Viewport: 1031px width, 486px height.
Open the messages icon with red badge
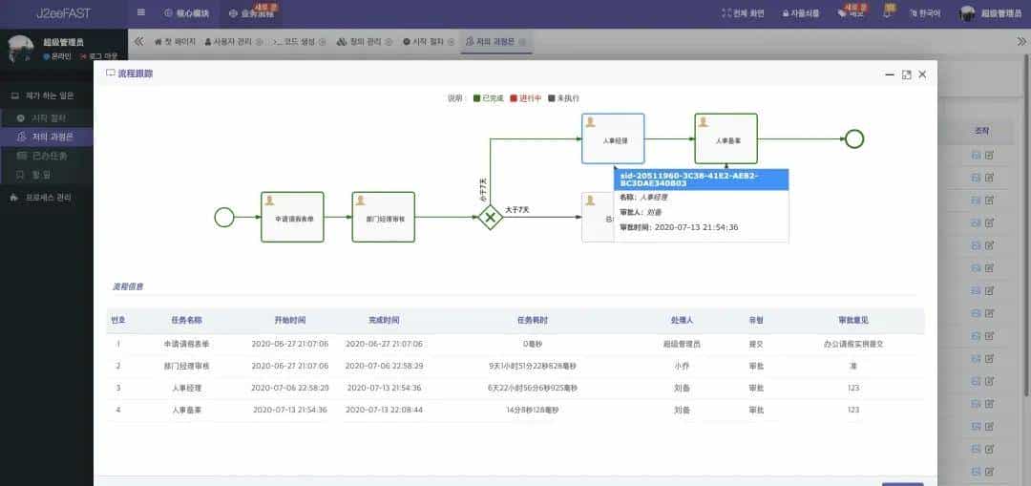point(851,12)
